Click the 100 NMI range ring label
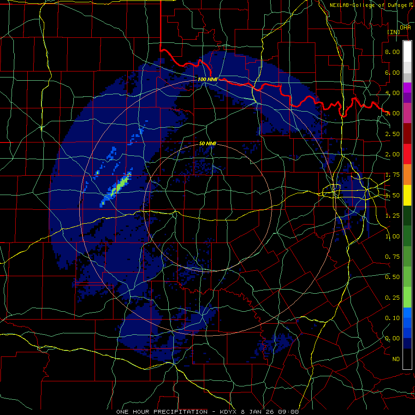This screenshot has width=415, height=415. (207, 79)
